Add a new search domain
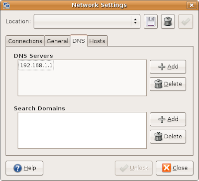Image resolution: width=199 pixels, height=181 pixels. [x=168, y=119]
